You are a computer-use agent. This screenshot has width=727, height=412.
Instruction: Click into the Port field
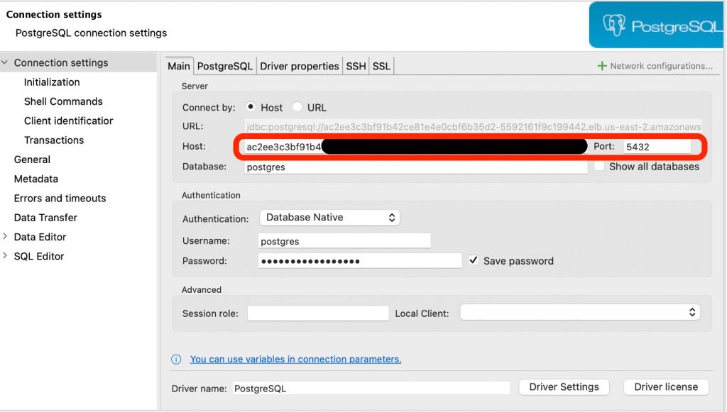click(x=657, y=147)
